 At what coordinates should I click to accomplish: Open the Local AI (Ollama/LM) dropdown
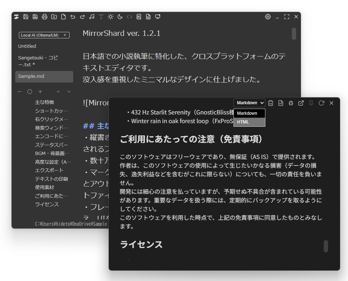(x=44, y=35)
